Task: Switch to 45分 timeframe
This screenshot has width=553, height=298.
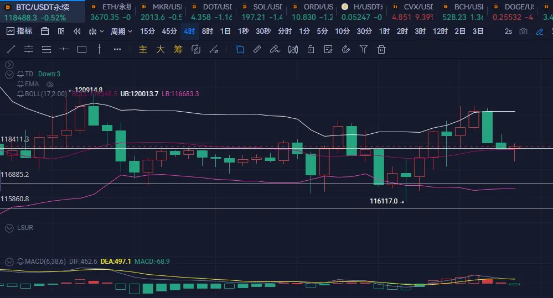Action: point(169,32)
